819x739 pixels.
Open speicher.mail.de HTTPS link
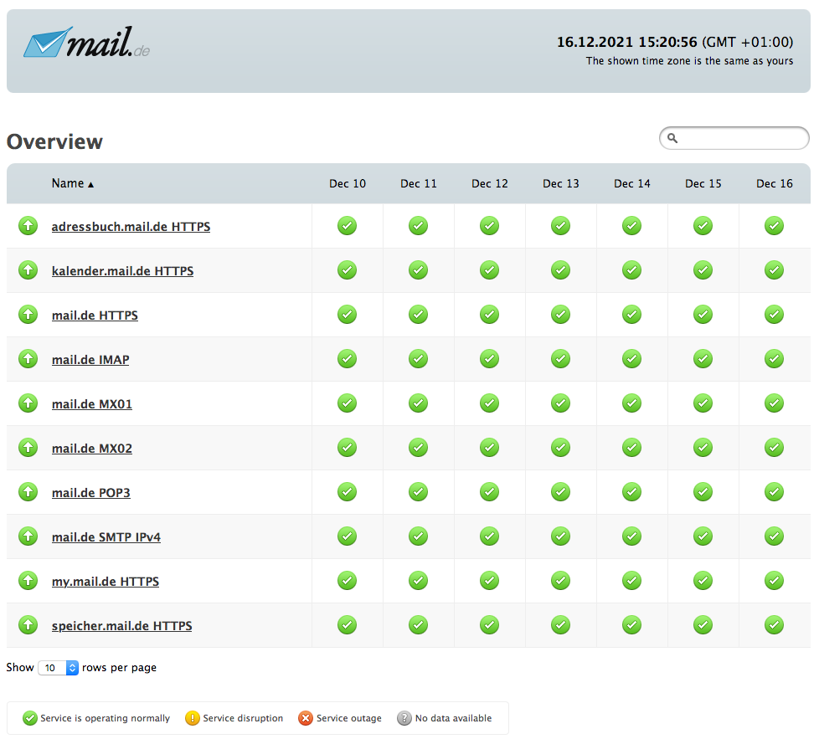point(121,626)
